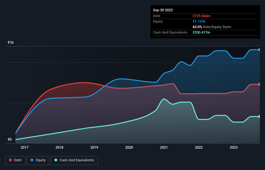Toggle the Debt series legend button
Screen dimensions: 265x170
[15, 160]
